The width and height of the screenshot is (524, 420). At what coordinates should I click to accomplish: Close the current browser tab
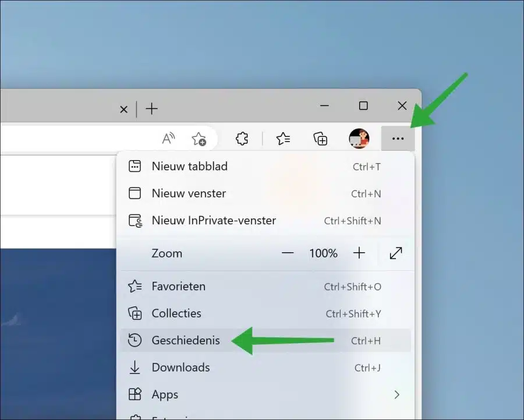pos(123,110)
